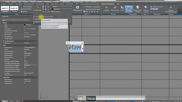
Task: Open Bullets and Numbering (Маркеры и нумерация)
Action: point(92,7)
